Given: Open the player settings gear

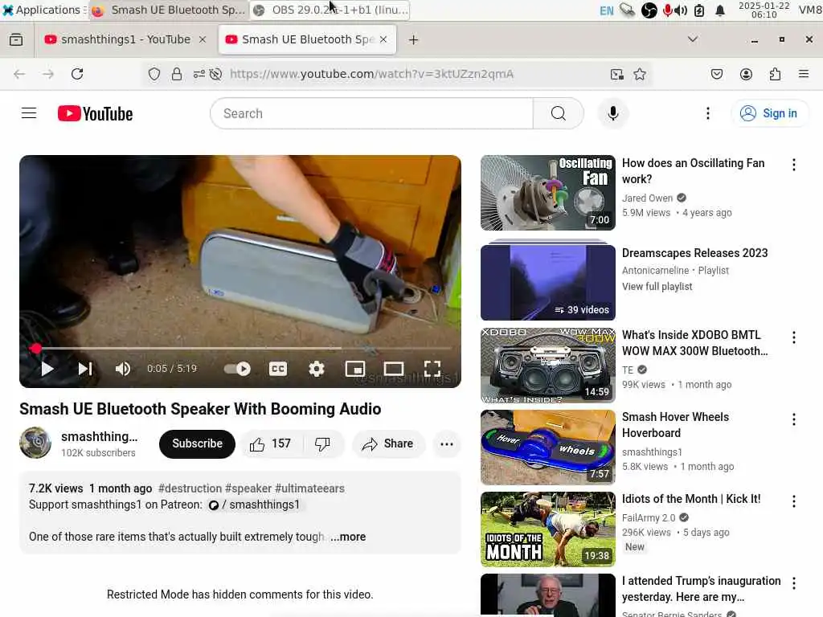Looking at the screenshot, I should pyautogui.click(x=316, y=369).
